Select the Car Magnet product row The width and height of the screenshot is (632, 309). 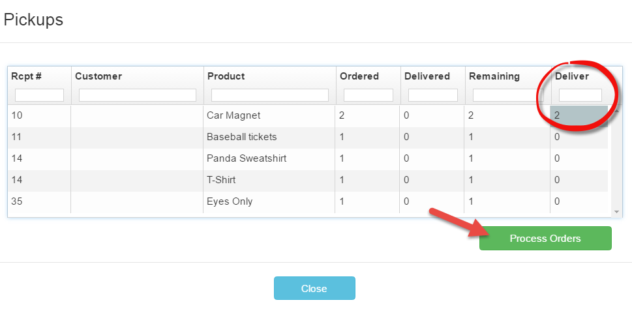pyautogui.click(x=233, y=115)
